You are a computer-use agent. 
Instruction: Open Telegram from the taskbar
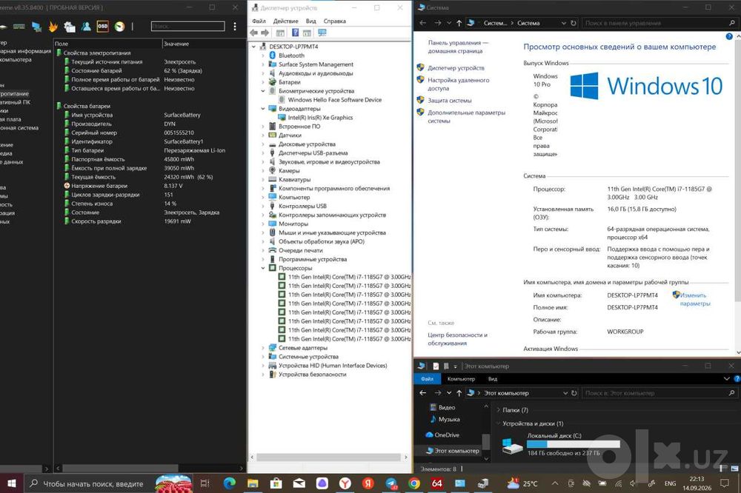[391, 483]
